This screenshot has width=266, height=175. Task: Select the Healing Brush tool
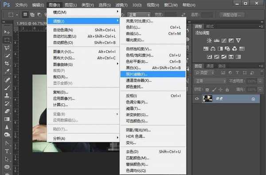coord(7,80)
